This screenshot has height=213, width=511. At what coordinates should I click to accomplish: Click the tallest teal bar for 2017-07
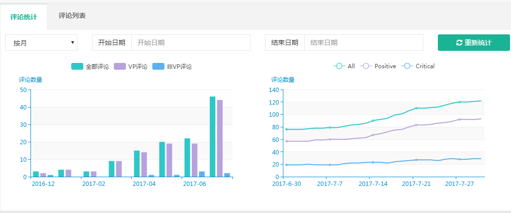coord(213,137)
